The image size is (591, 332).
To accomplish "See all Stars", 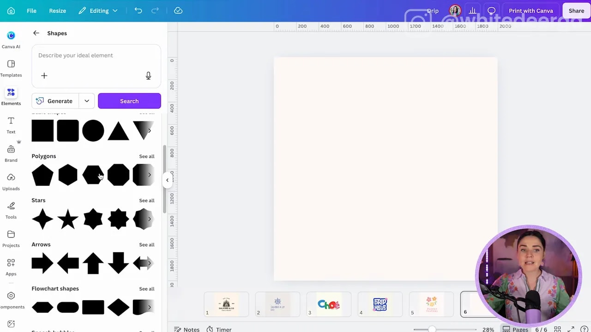I will 147,201.
